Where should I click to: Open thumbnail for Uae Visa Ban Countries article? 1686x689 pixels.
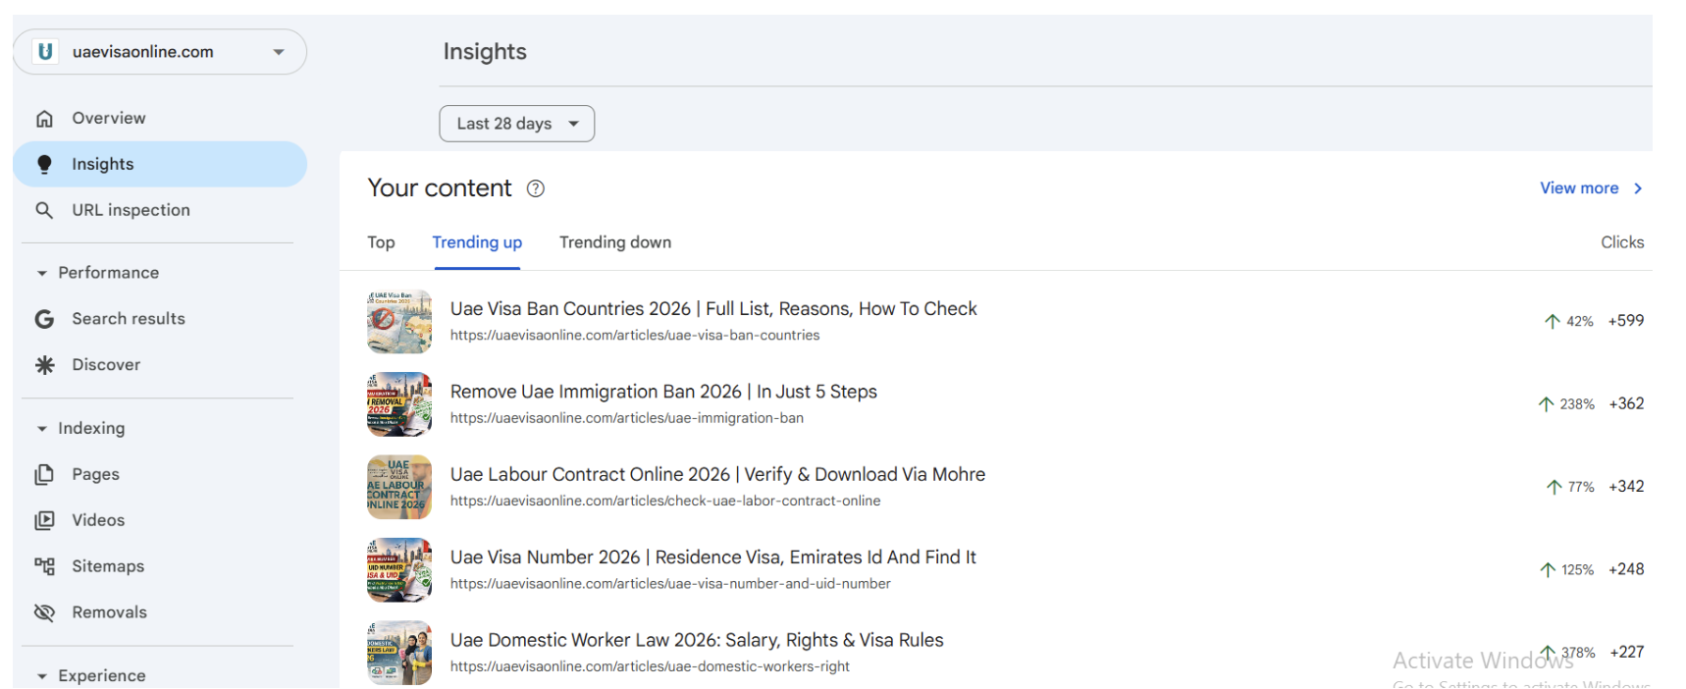pyautogui.click(x=399, y=321)
